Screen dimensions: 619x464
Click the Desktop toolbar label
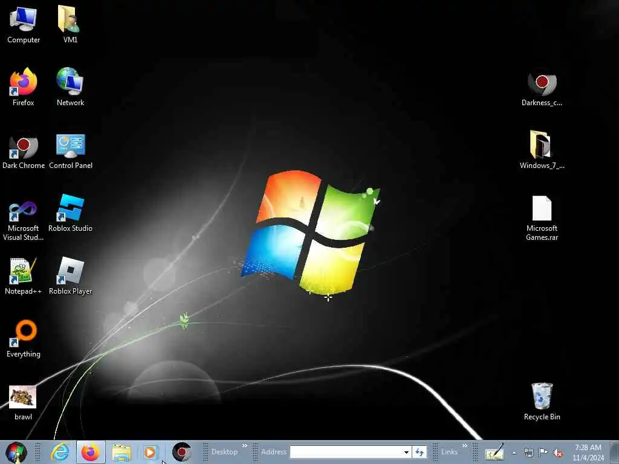click(224, 452)
